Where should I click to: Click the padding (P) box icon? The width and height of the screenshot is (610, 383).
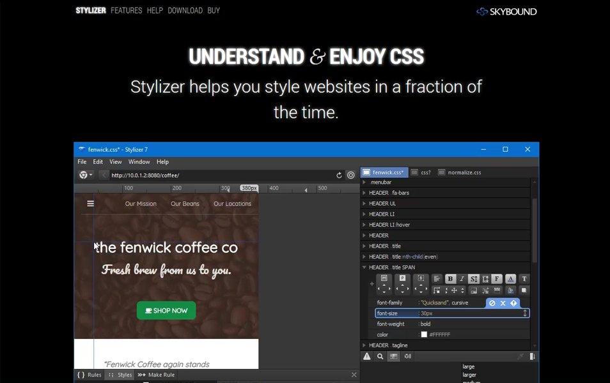click(403, 278)
